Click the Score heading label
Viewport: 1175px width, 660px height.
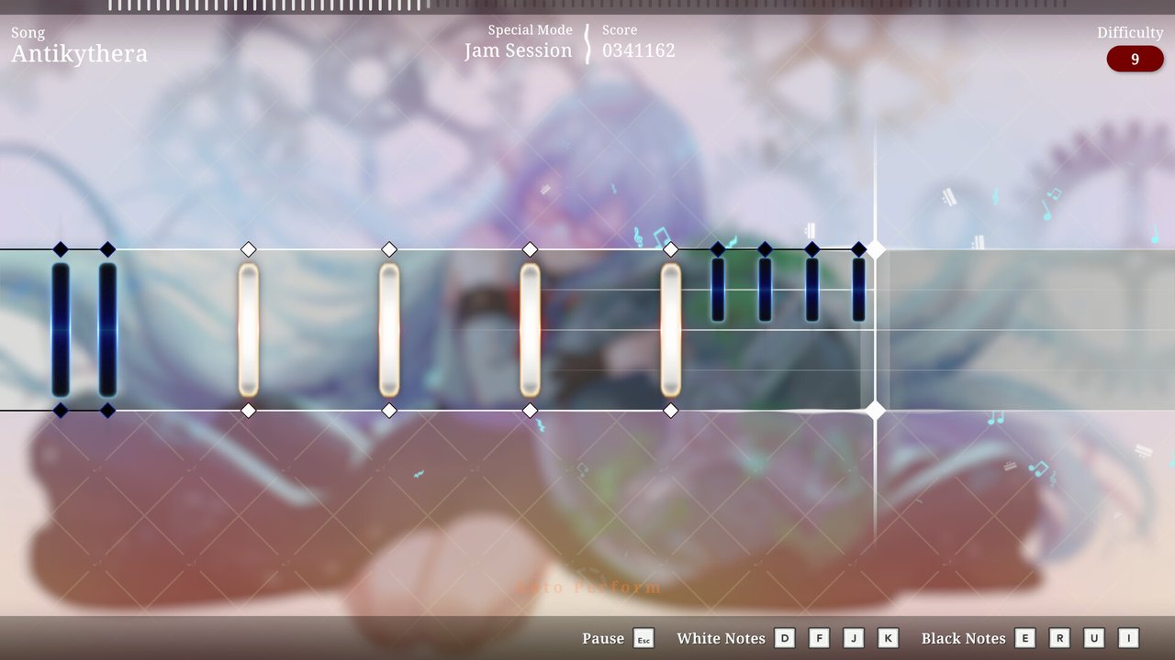(620, 30)
